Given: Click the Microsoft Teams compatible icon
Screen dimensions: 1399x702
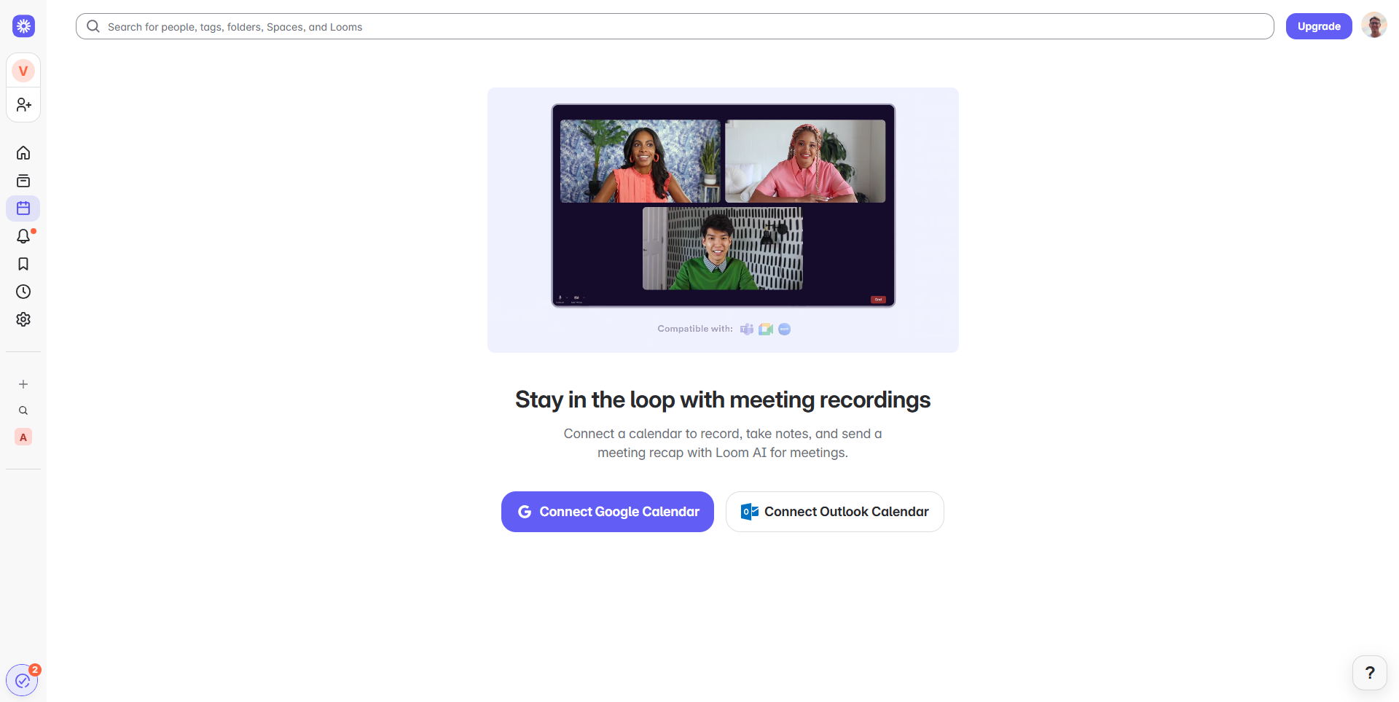Looking at the screenshot, I should (x=747, y=329).
